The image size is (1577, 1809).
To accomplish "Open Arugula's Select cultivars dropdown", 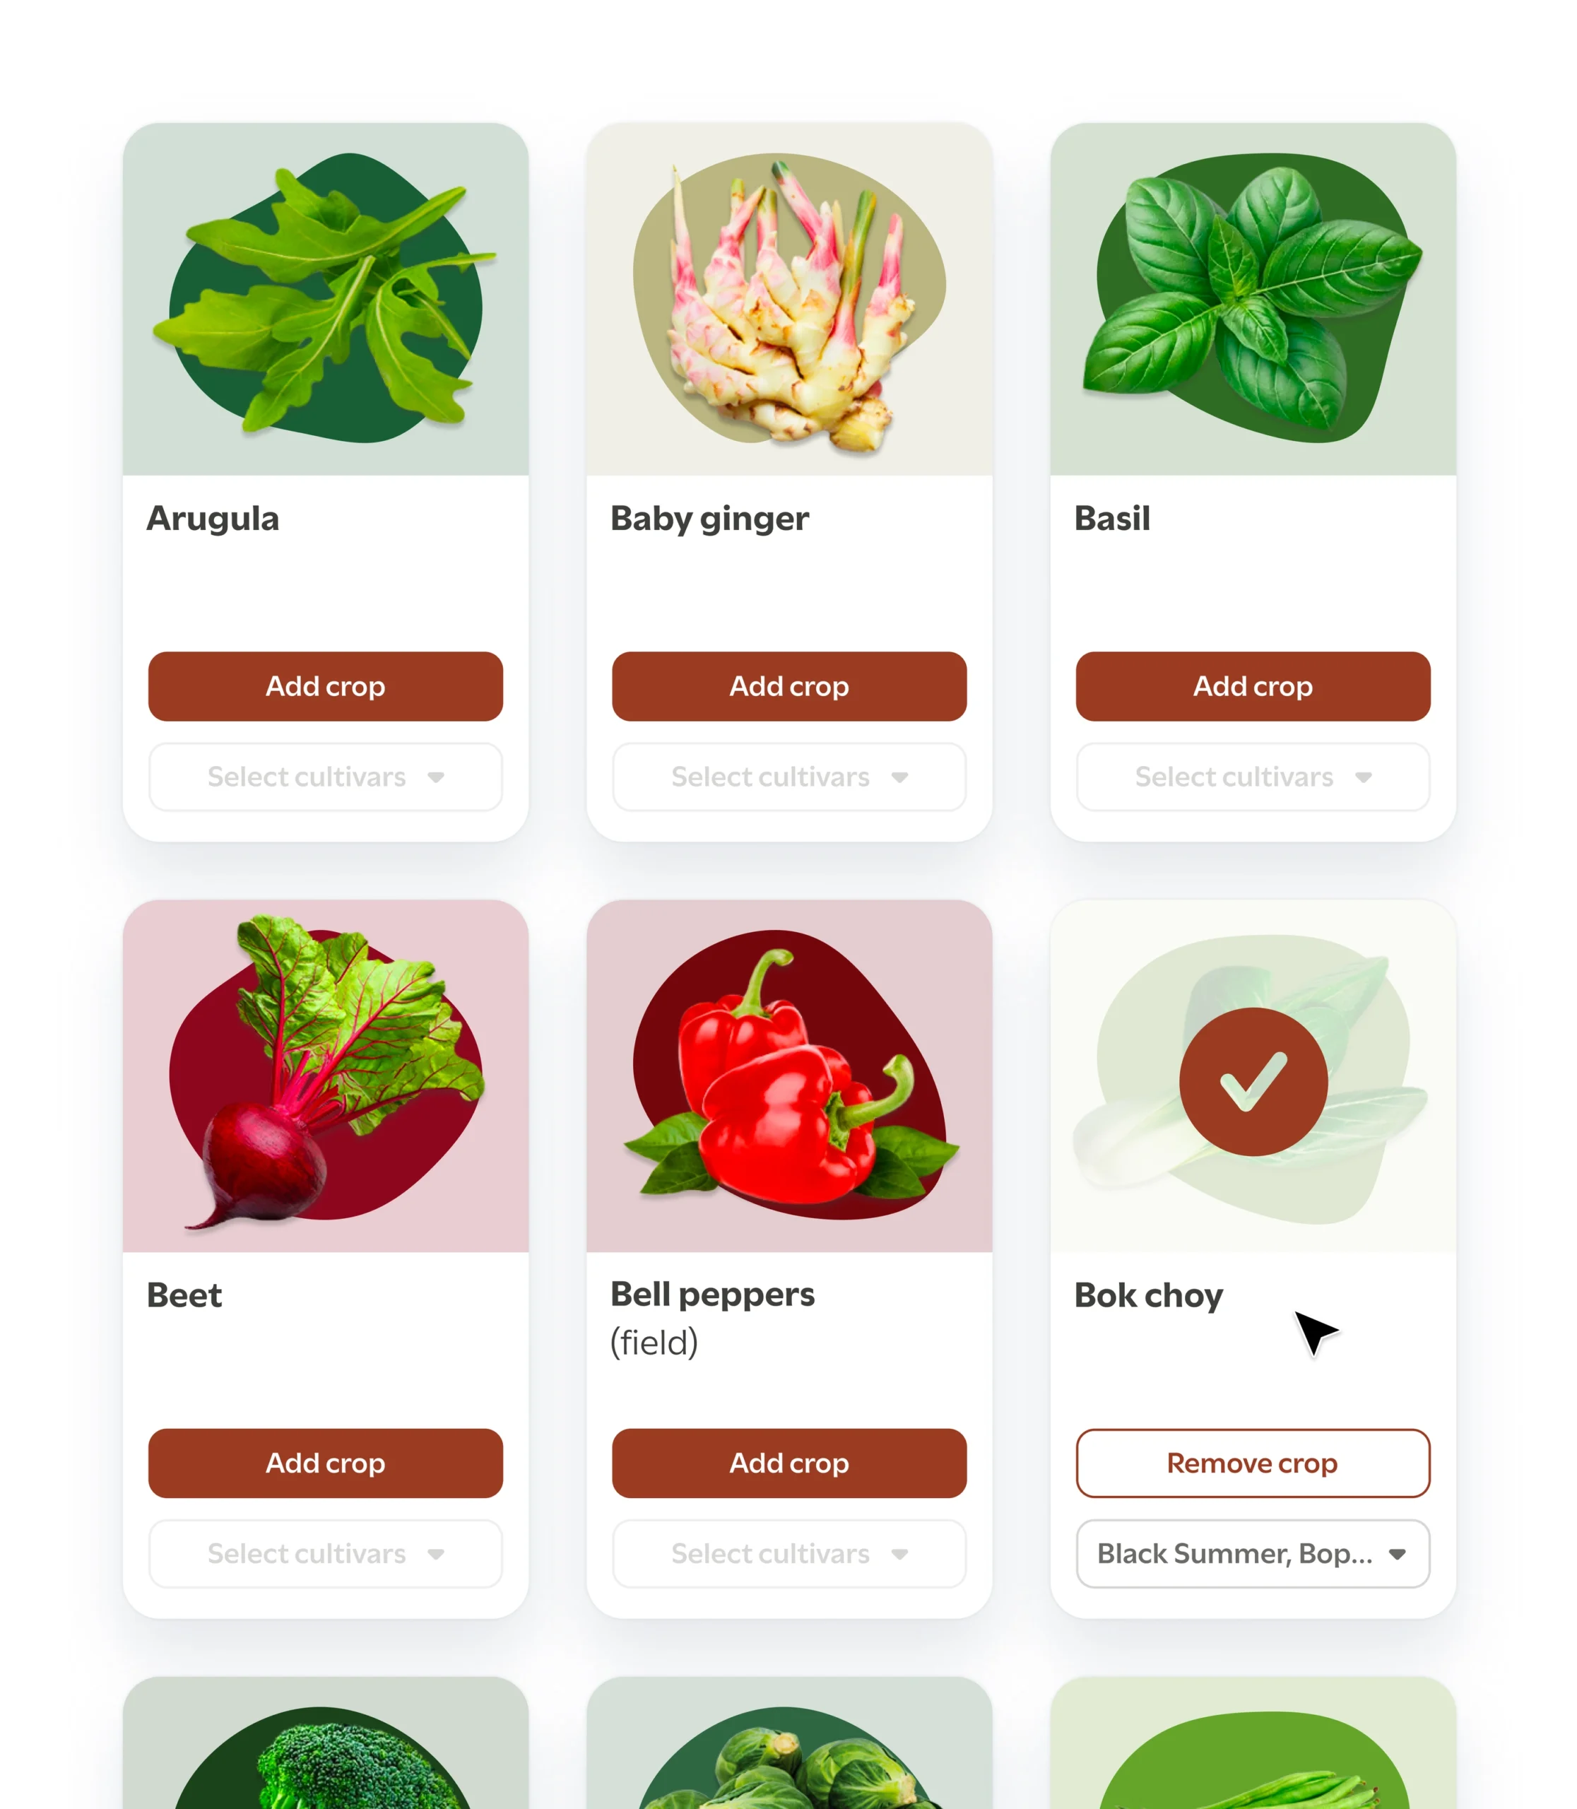I will point(326,777).
